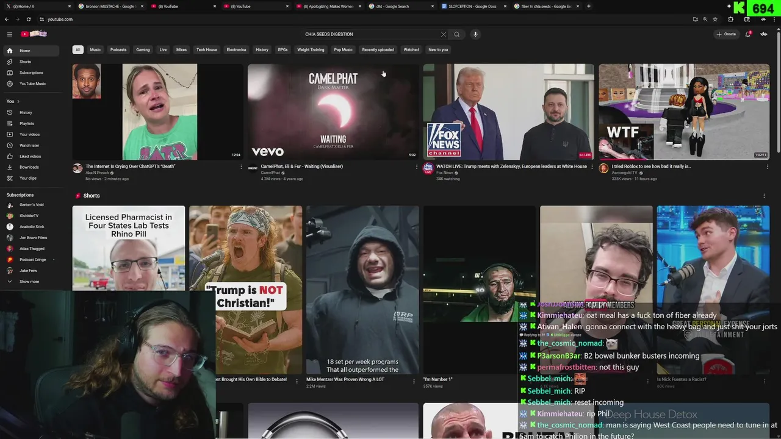Open options for CamelPhat Waiting video

pyautogui.click(x=417, y=166)
